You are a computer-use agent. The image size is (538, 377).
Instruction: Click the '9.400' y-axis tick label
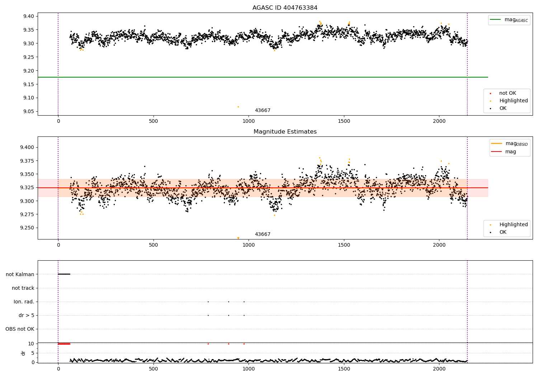point(27,147)
